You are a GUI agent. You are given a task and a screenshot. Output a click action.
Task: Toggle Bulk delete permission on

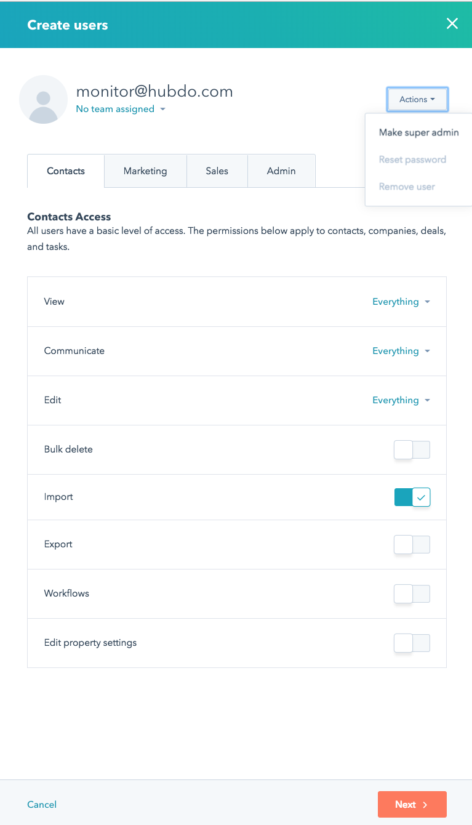point(412,450)
